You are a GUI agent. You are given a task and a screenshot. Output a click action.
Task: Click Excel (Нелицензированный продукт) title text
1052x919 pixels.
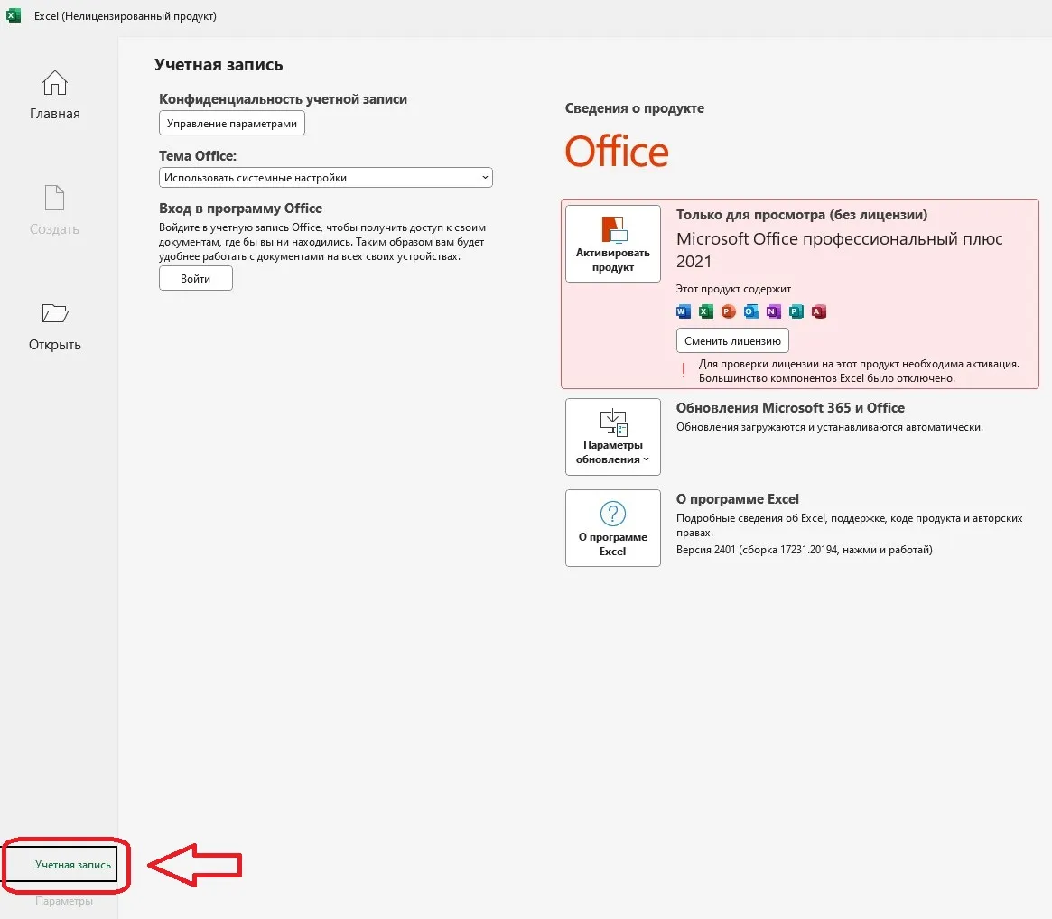pos(126,16)
